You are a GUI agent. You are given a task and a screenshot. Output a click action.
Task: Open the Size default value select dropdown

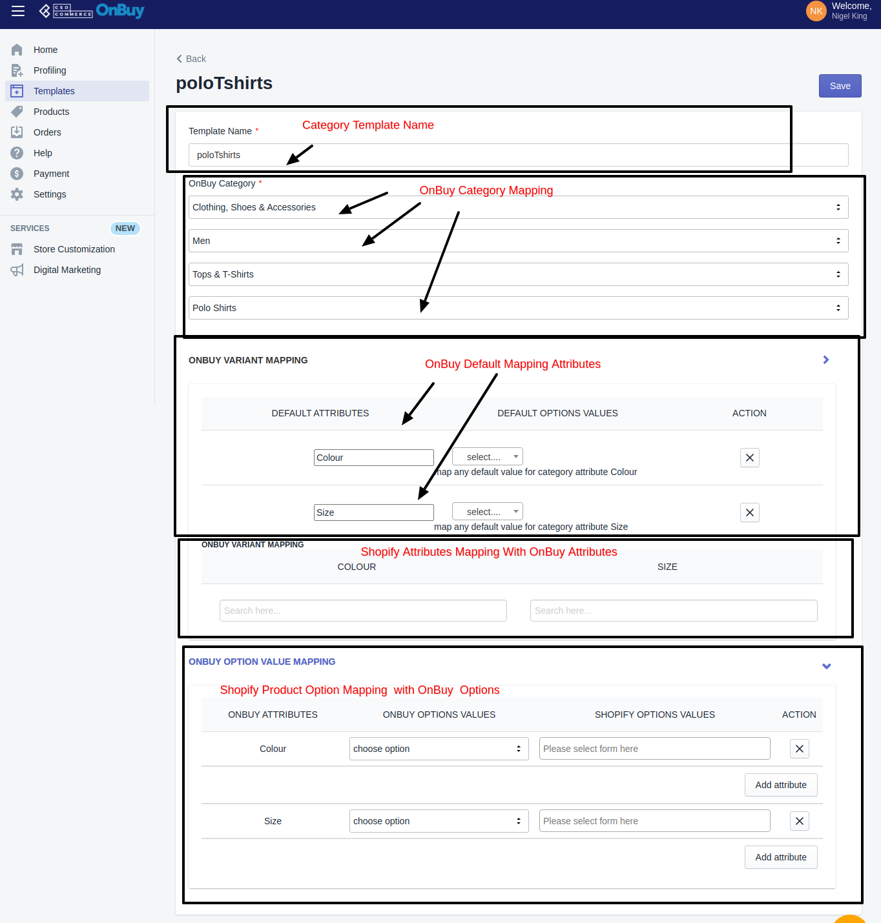488,511
